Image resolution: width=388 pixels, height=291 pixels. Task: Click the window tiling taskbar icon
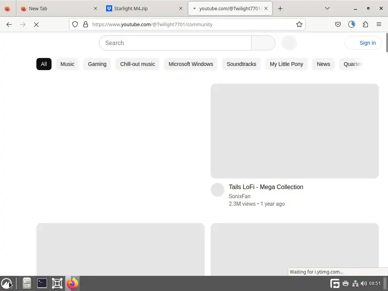pos(57,283)
